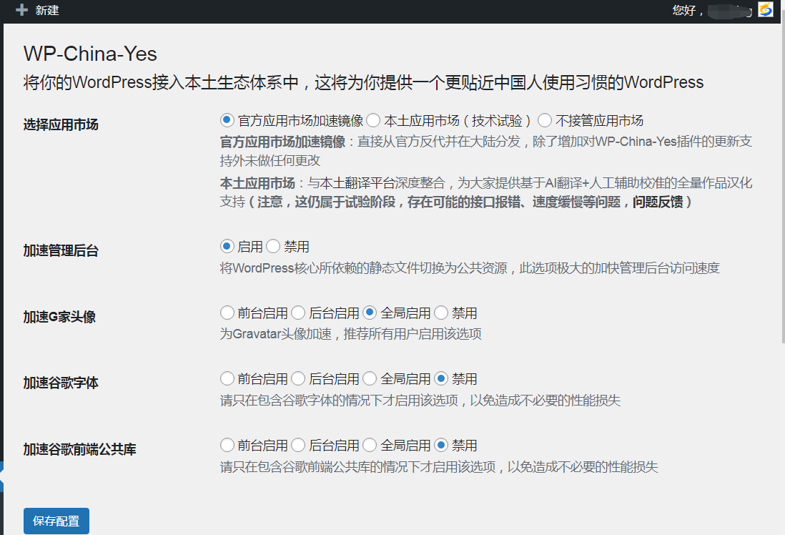Set 加速谷歌字体 to 全局启用
The image size is (785, 535).
point(370,378)
